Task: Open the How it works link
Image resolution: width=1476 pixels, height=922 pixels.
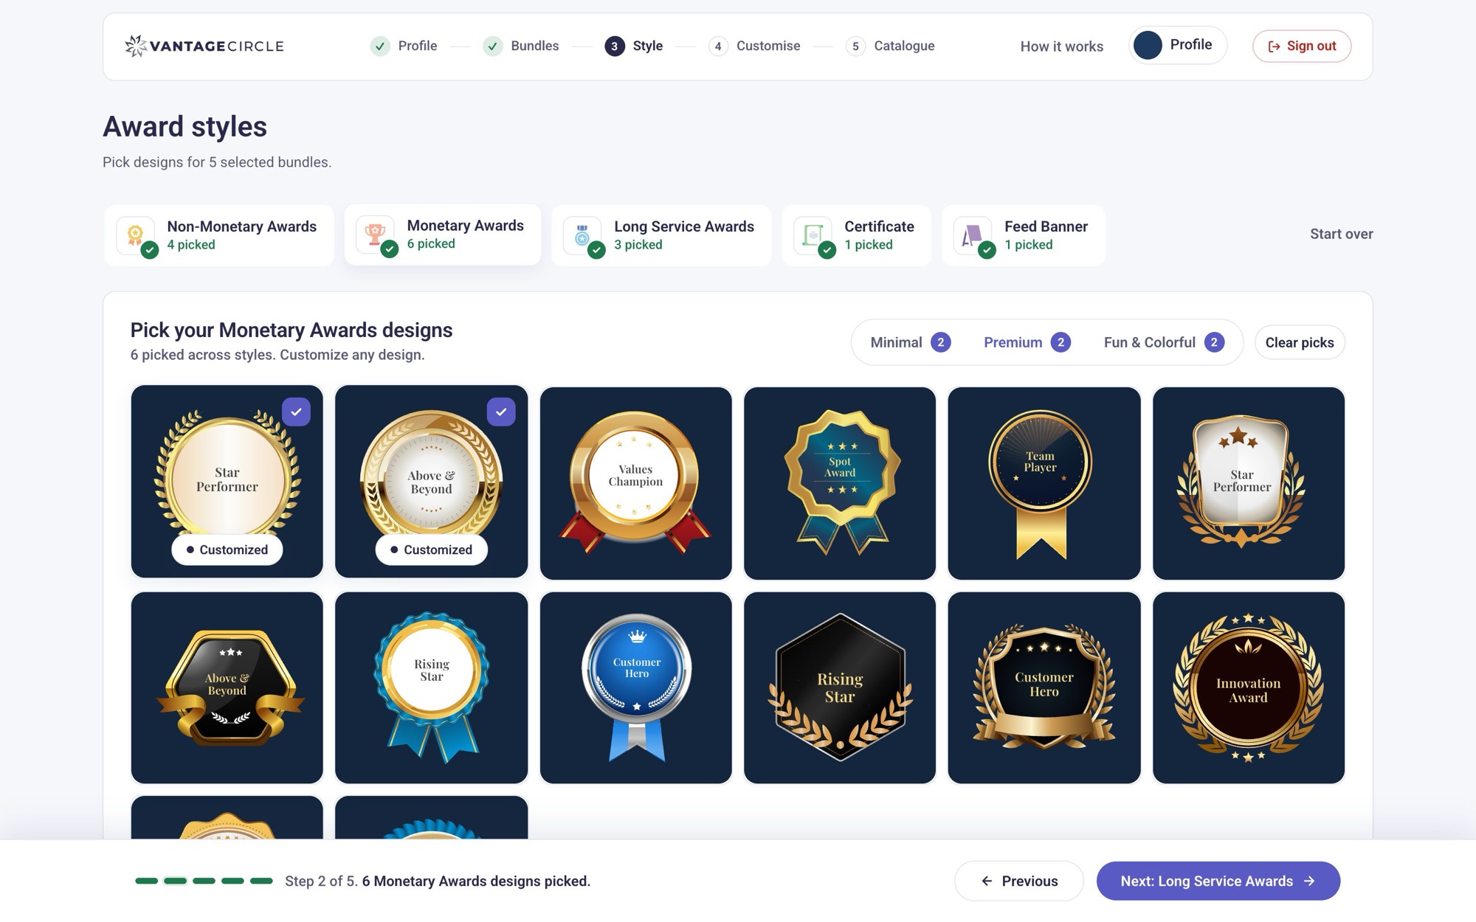Action: [1061, 46]
